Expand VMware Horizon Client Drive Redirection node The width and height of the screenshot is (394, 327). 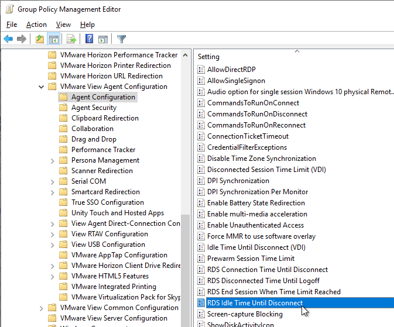click(x=52, y=266)
